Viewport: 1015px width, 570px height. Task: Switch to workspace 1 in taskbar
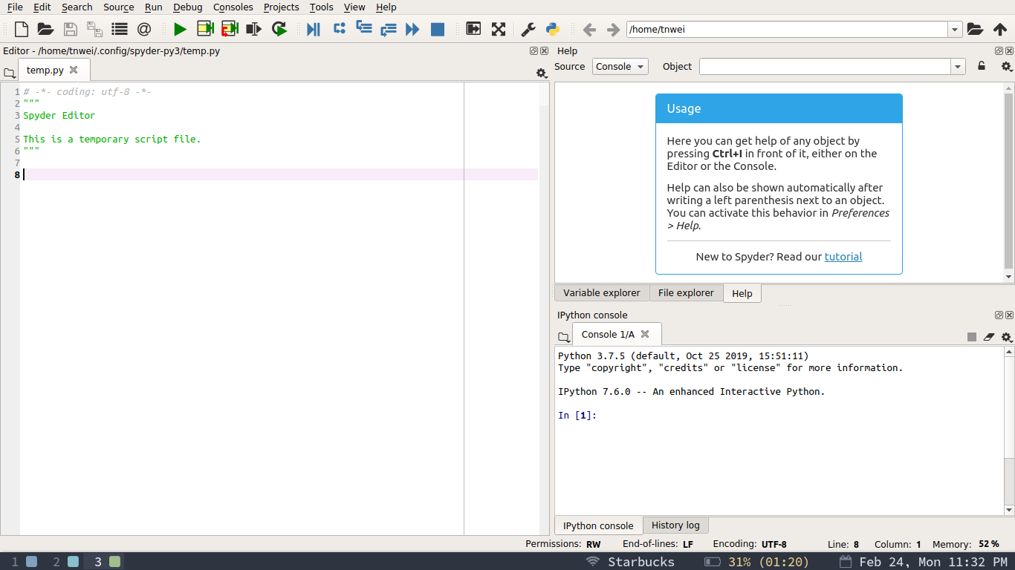24,562
